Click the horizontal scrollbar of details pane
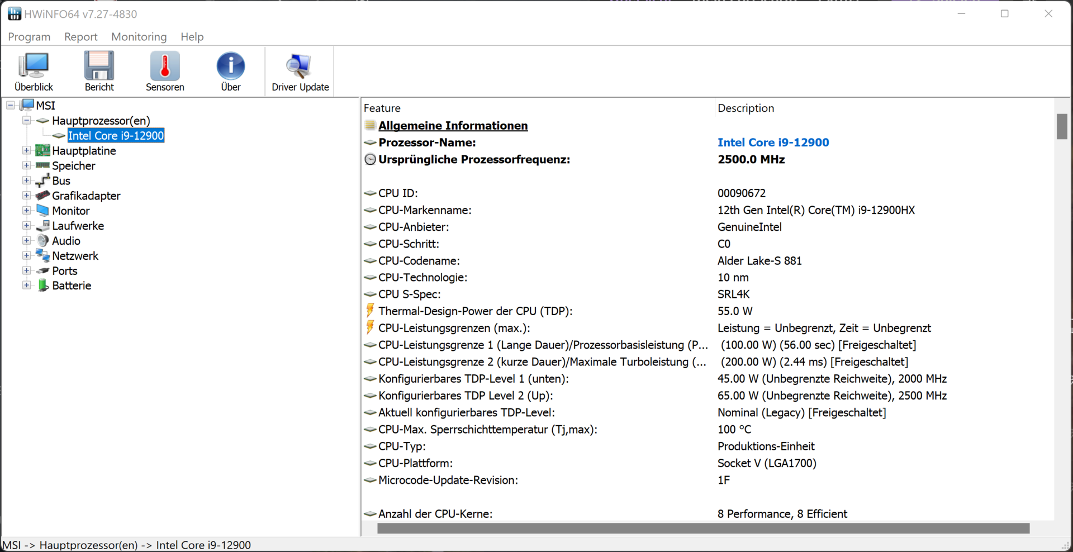 pos(703,529)
